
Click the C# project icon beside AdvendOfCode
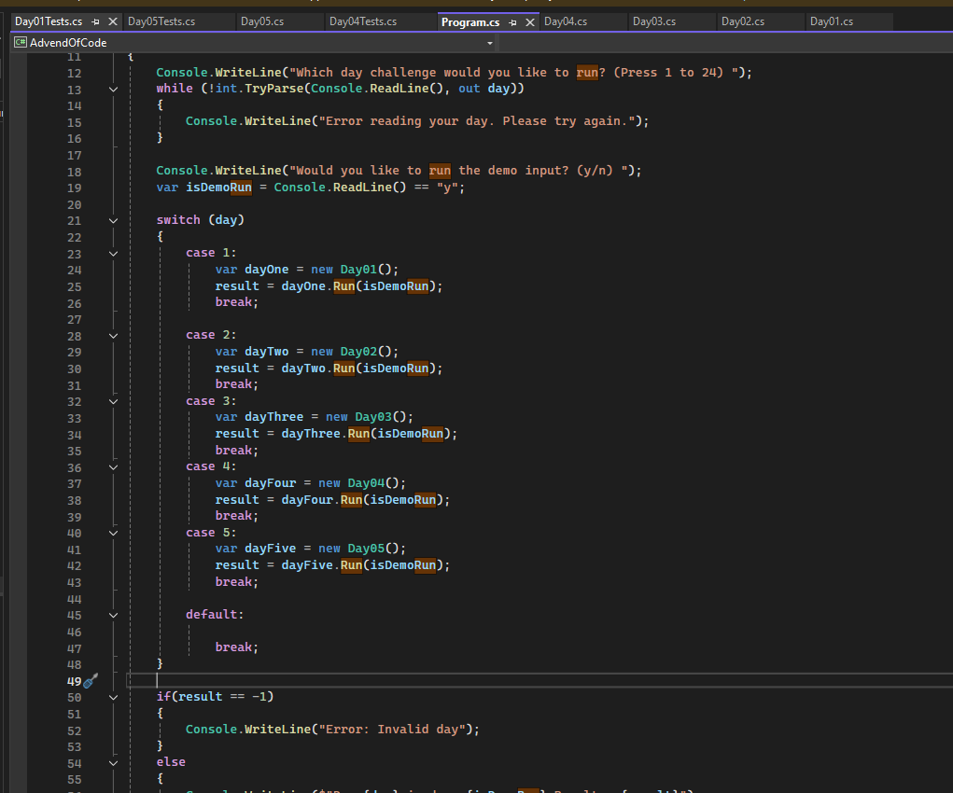click(x=20, y=43)
